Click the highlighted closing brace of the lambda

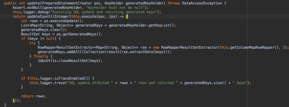point(14,100)
